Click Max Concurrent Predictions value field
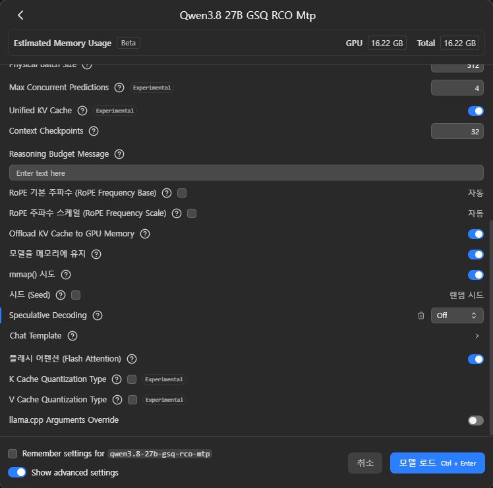493x488 pixels. (x=457, y=88)
